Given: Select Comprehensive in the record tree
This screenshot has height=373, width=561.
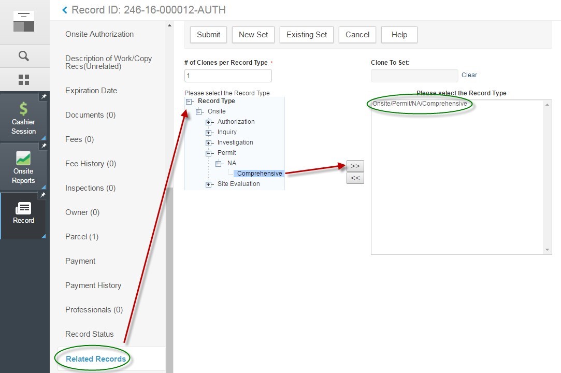Looking at the screenshot, I should tap(260, 174).
